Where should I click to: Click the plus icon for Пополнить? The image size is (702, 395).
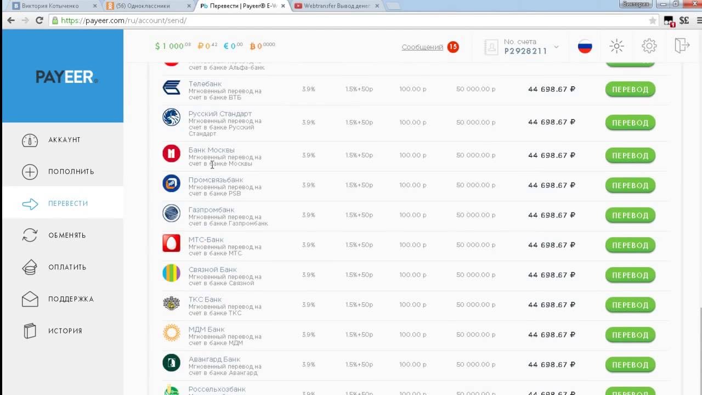pos(30,172)
